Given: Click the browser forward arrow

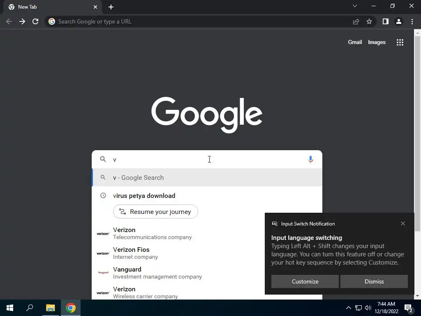Looking at the screenshot, I should pos(22,21).
